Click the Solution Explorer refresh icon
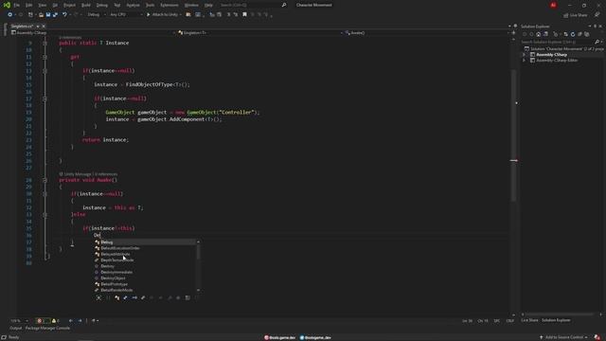The image size is (606, 341). 573,34
